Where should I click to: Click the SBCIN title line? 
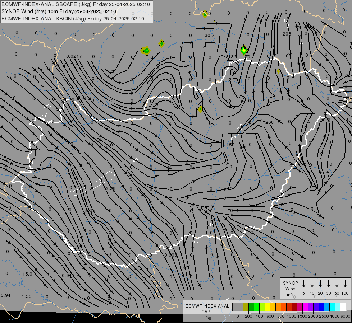(x=73, y=19)
